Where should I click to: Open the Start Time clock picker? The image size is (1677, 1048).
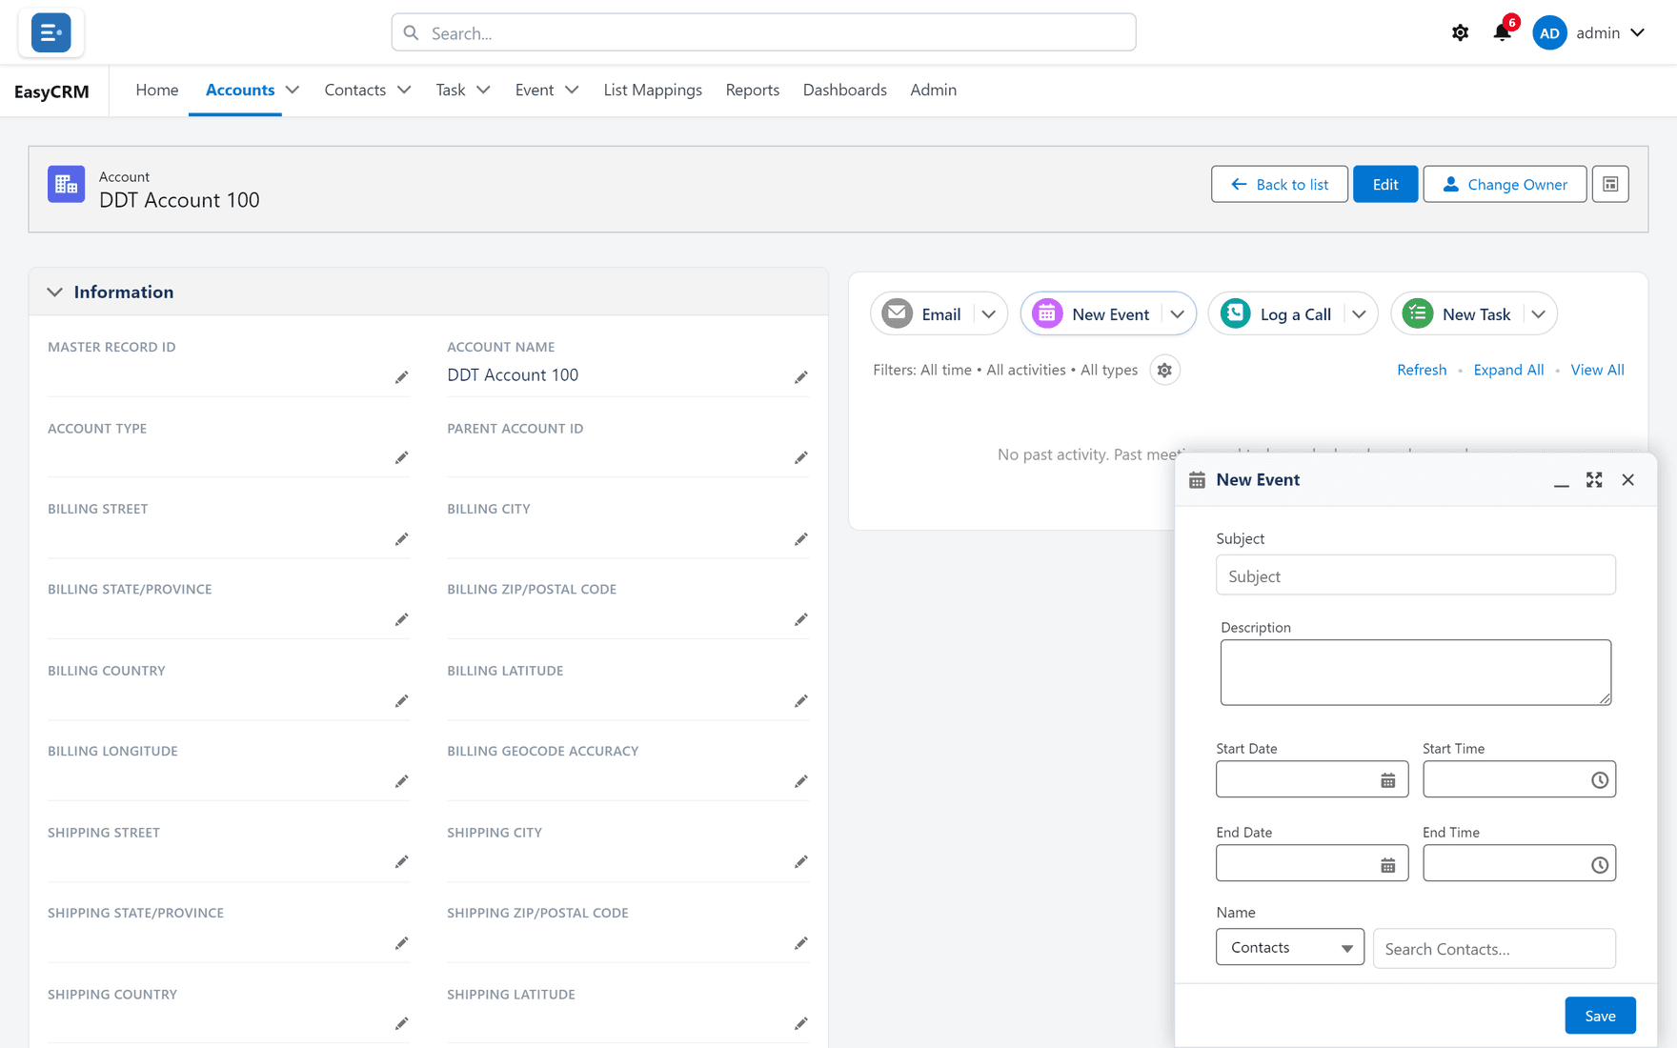coord(1600,780)
